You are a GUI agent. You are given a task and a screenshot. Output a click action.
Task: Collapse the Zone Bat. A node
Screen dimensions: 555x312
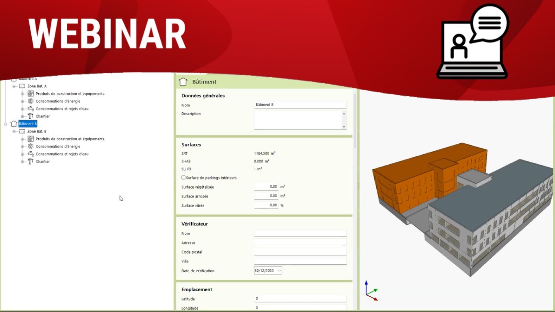[x=14, y=86]
